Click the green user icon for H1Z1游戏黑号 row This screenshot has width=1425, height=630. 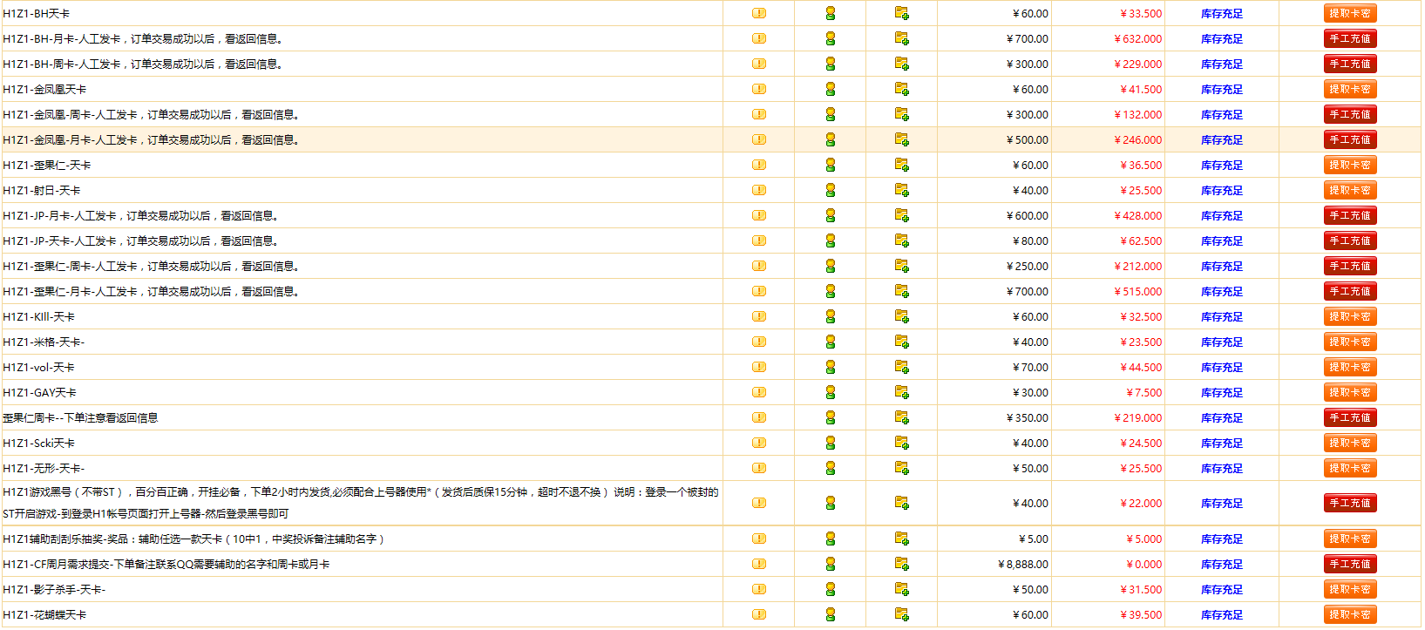pyautogui.click(x=831, y=503)
